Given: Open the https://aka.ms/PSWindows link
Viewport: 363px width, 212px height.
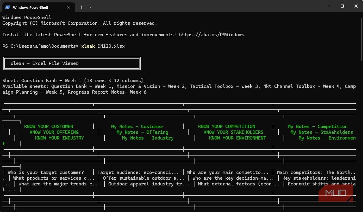Looking at the screenshot, I should pyautogui.click(x=212, y=35).
